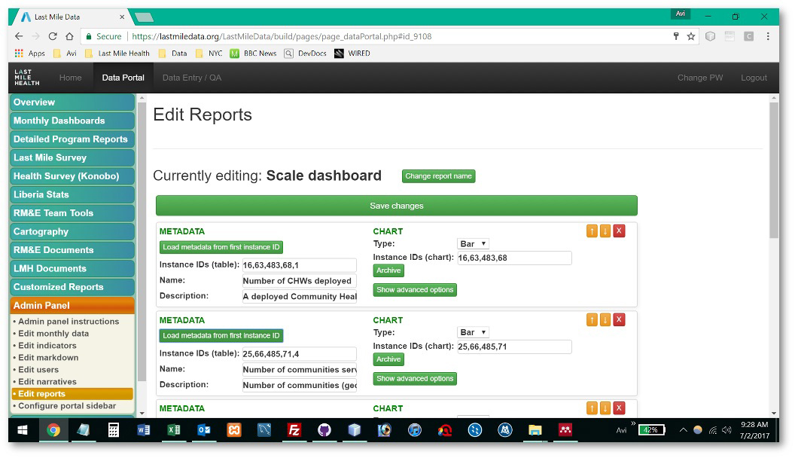Click Change report name button
795x458 pixels.
click(x=438, y=176)
